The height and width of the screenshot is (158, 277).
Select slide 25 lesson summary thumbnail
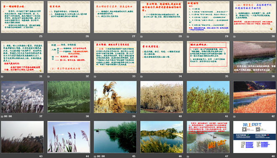(x=22, y=17)
